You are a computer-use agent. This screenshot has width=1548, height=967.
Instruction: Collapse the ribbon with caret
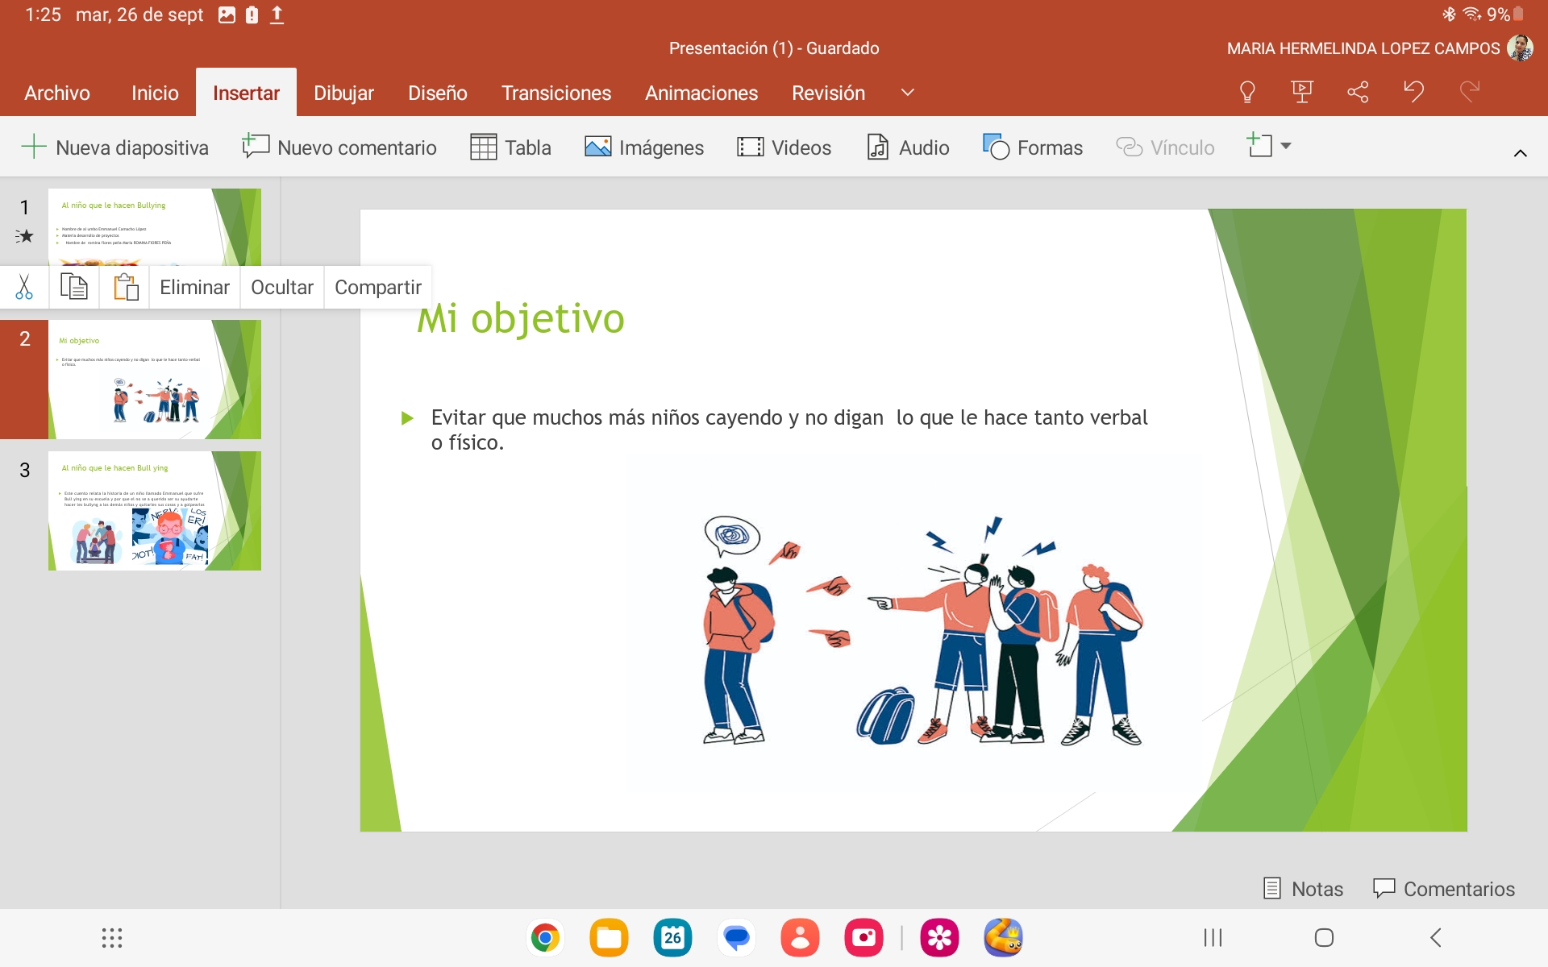point(1520,153)
